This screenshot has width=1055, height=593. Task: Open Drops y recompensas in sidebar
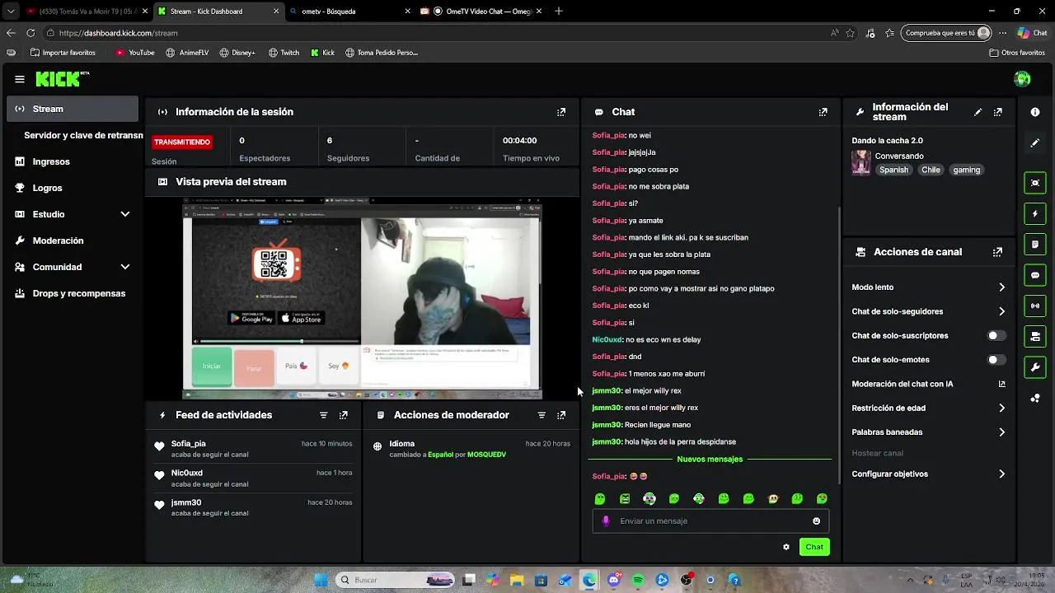pos(73,293)
